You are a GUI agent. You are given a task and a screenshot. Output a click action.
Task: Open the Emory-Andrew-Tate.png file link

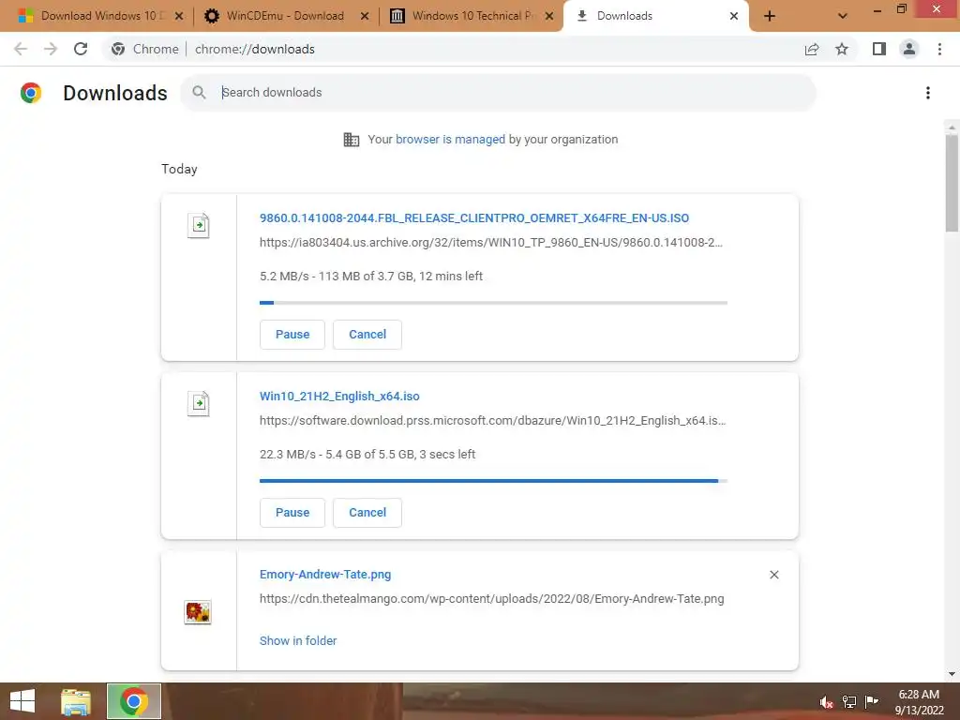[325, 575]
